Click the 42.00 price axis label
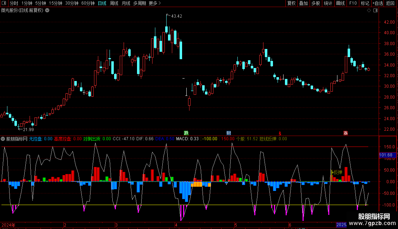 [x=389, y=22]
